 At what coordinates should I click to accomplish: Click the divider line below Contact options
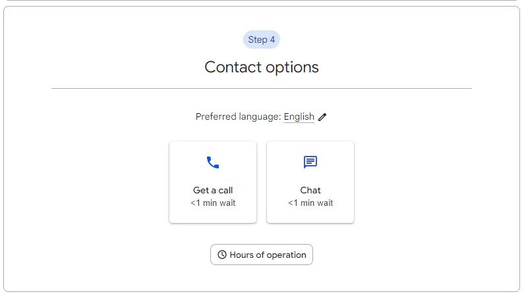[262, 88]
